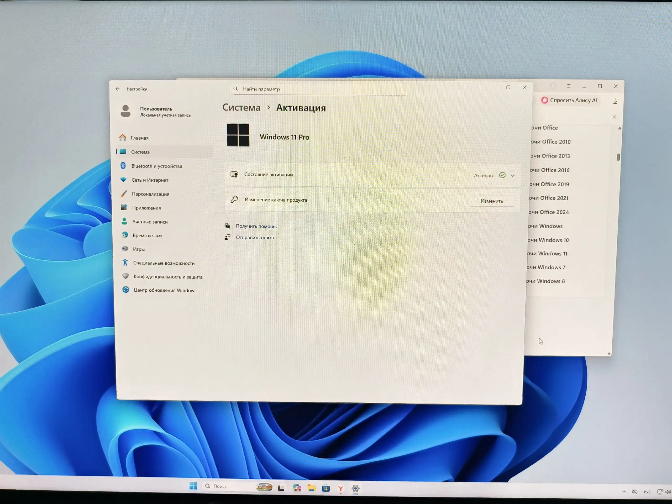672x504 pixels.
Task: Open Microsoft Store taskbar icon
Action: point(326,489)
